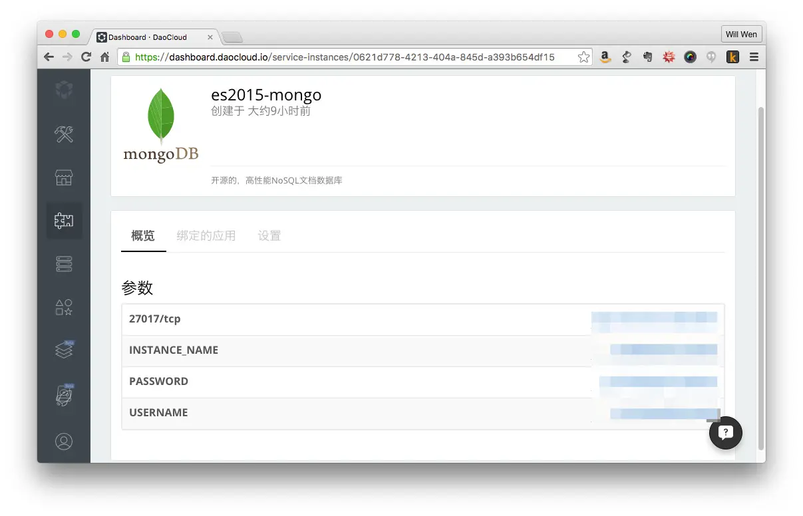This screenshot has width=803, height=516.
Task: Click the gray Hangouts quote extension icon
Action: click(x=711, y=57)
